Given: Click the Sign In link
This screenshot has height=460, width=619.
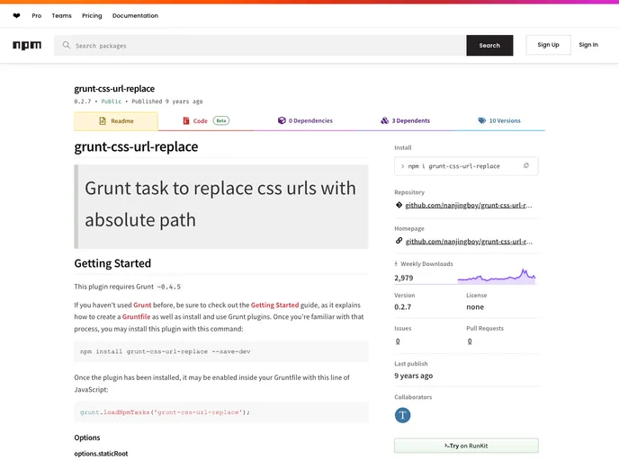Looking at the screenshot, I should [588, 45].
